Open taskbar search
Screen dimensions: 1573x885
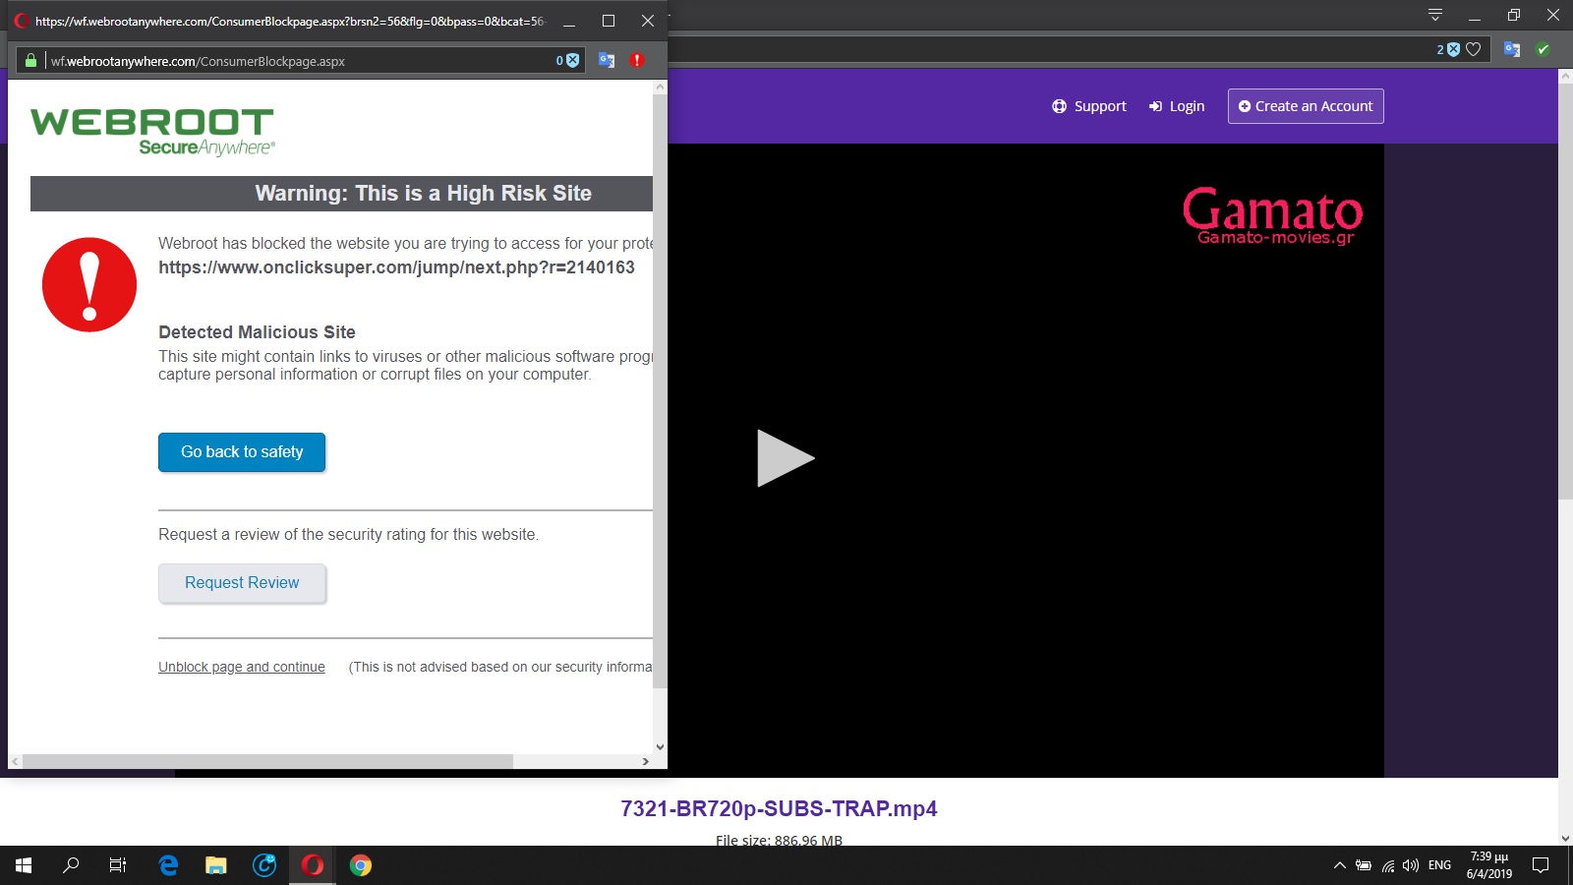point(71,865)
